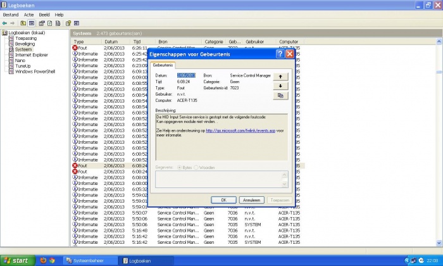Viewport: 443px width, 266px height.
Task: Show the next event with the down arrow
Action: pyautogui.click(x=279, y=85)
